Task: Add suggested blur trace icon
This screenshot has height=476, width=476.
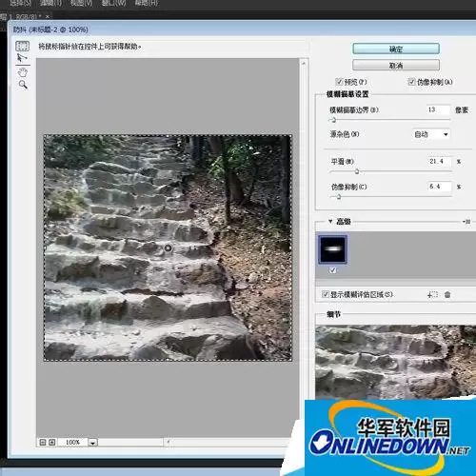Action: 432,294
